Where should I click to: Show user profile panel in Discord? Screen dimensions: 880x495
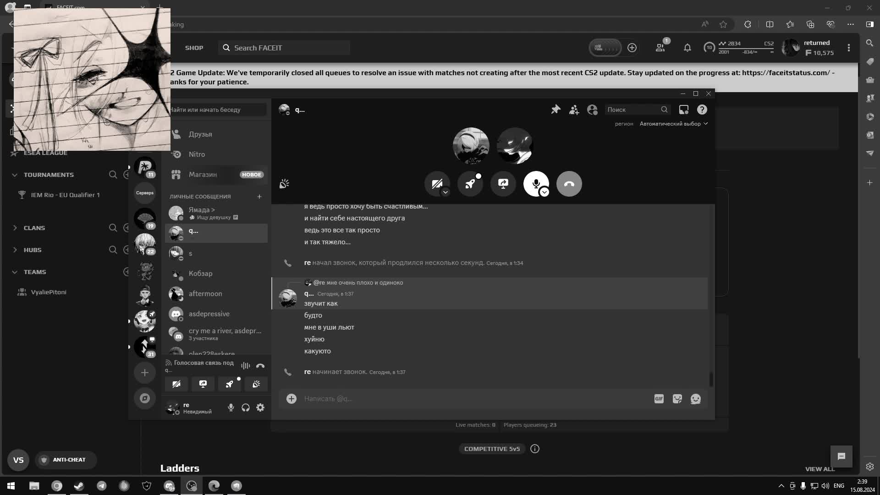592,110
